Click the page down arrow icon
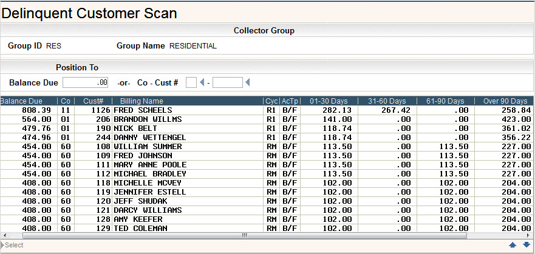Viewport: 535px width, 254px height. pyautogui.click(x=526, y=245)
